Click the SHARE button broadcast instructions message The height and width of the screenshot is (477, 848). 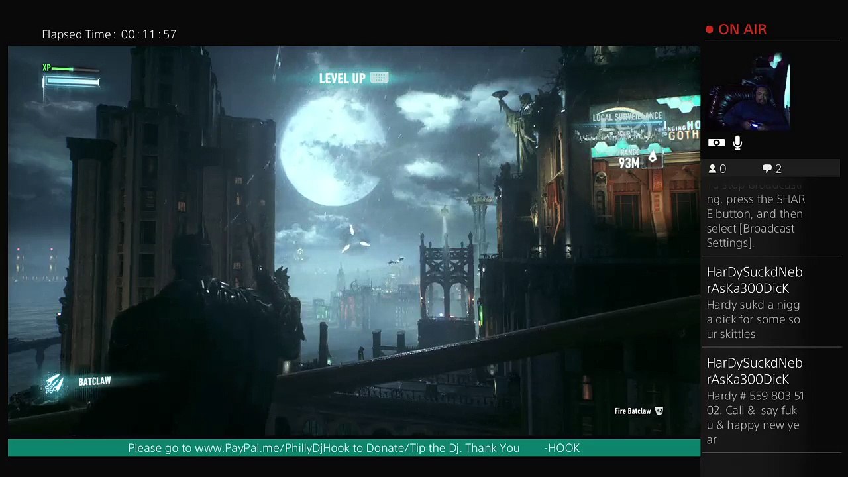tap(756, 214)
